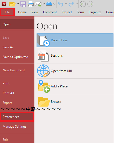This screenshot has width=114, height=143.
Task: Click the Next View circle arrow
Action: (x=90, y=4)
